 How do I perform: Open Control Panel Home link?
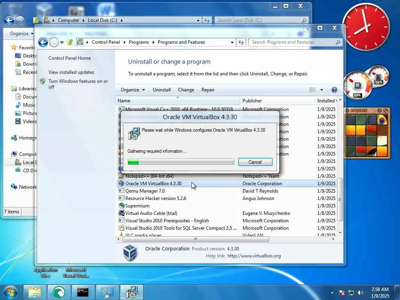[x=70, y=58]
